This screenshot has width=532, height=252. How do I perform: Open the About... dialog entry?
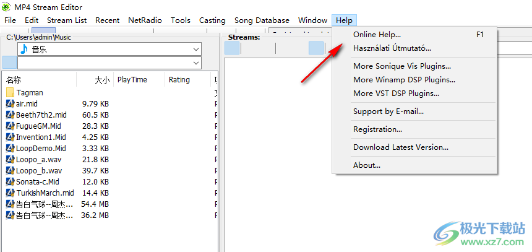414,165
